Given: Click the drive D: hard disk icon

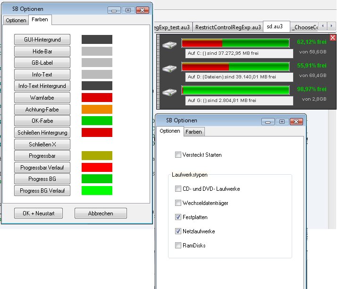Looking at the screenshot, I should [169, 68].
